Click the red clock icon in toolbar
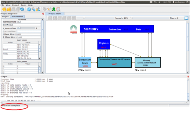This screenshot has height=113, width=194. (58, 9)
